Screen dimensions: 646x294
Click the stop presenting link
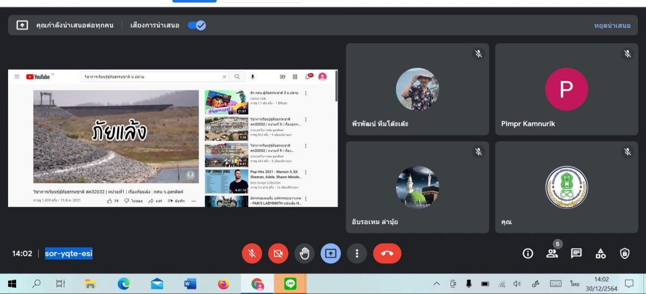coord(612,25)
